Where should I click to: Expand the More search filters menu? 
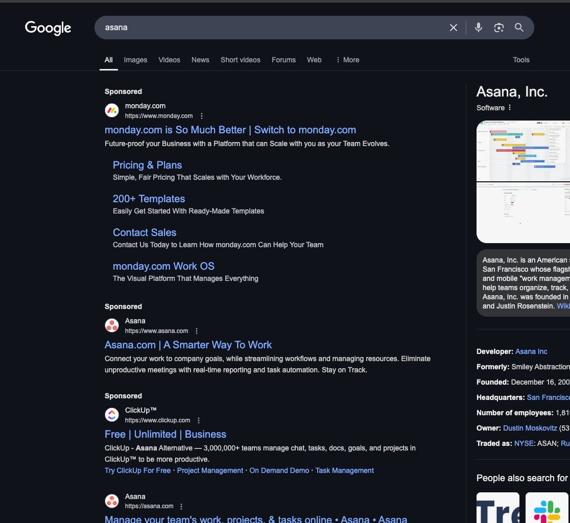click(x=347, y=60)
